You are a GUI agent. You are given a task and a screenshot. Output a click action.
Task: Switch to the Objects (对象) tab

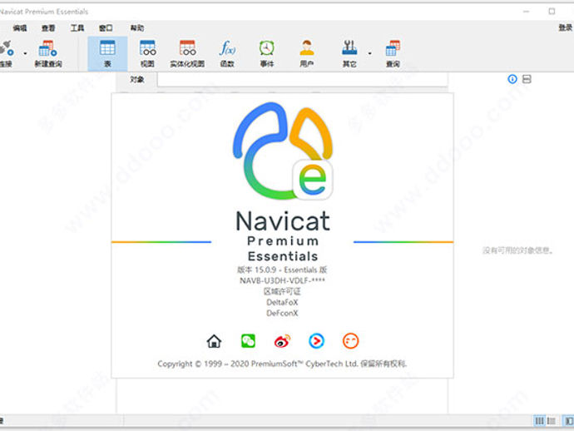[x=137, y=80]
